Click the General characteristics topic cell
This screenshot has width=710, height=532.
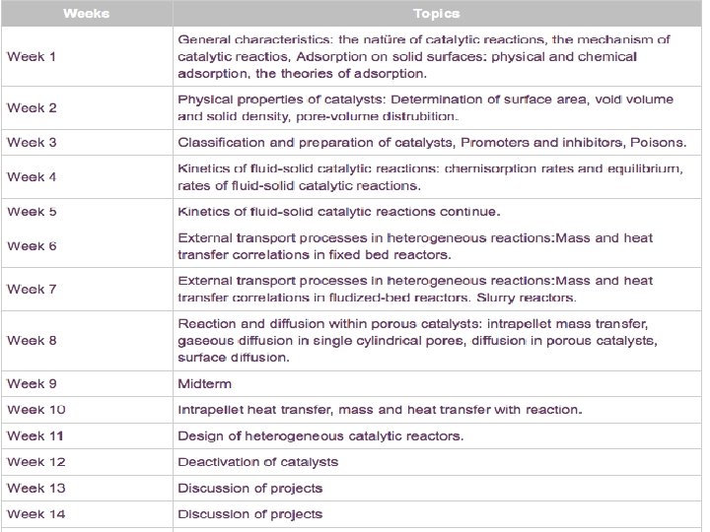click(423, 56)
